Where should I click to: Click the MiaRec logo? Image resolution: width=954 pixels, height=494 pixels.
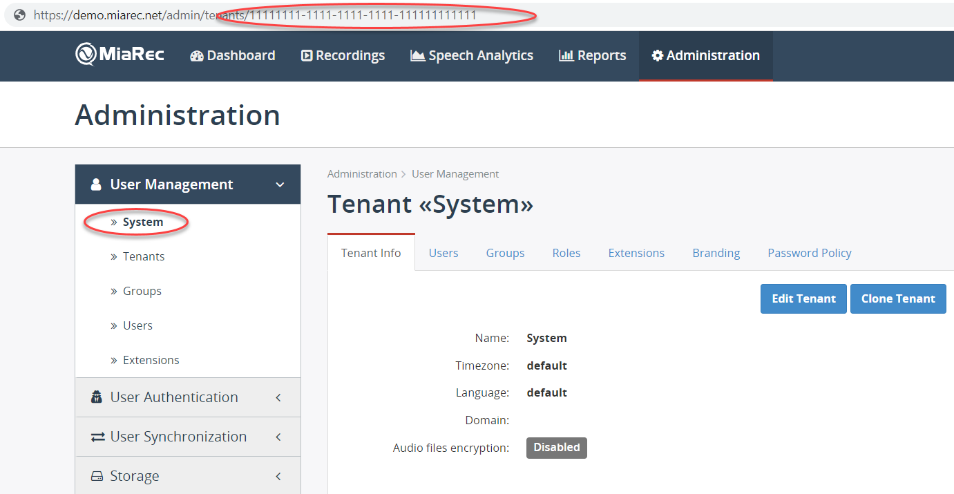[x=120, y=54]
